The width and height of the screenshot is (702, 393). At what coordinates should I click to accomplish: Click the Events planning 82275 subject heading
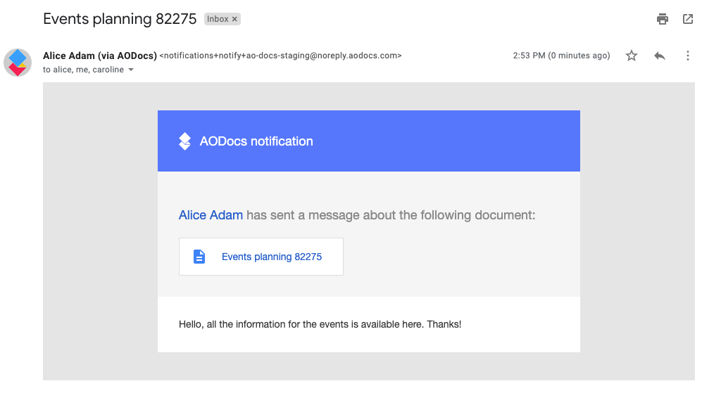(120, 19)
